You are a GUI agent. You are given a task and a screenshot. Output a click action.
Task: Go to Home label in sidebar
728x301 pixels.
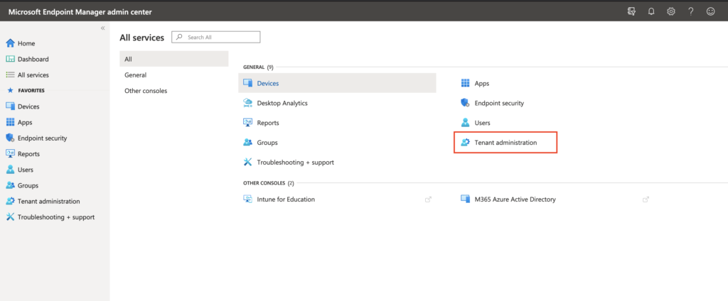[26, 43]
